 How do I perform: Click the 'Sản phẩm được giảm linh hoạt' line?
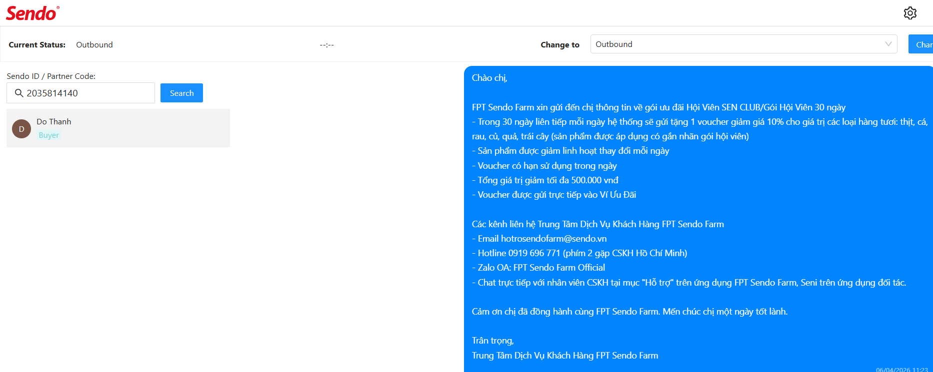coord(570,151)
